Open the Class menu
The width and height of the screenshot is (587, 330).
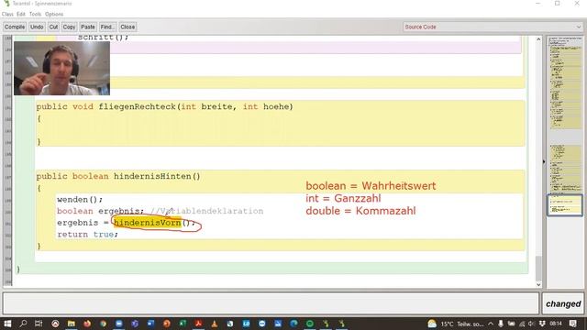(7, 15)
